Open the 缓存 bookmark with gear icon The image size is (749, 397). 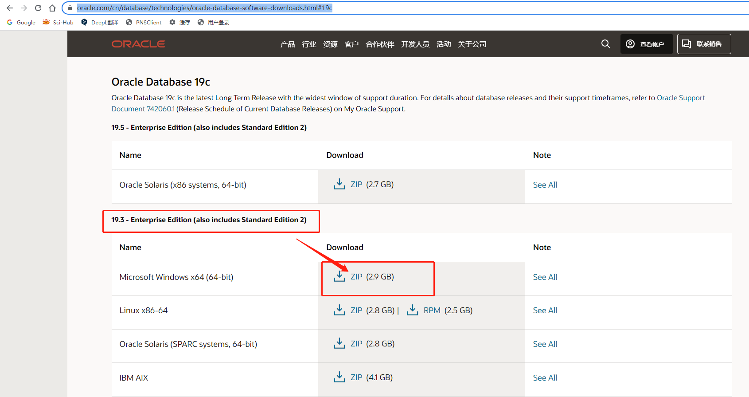[179, 22]
